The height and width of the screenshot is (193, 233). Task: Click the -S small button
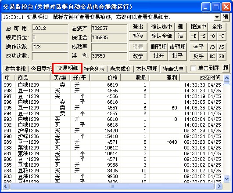point(203,36)
